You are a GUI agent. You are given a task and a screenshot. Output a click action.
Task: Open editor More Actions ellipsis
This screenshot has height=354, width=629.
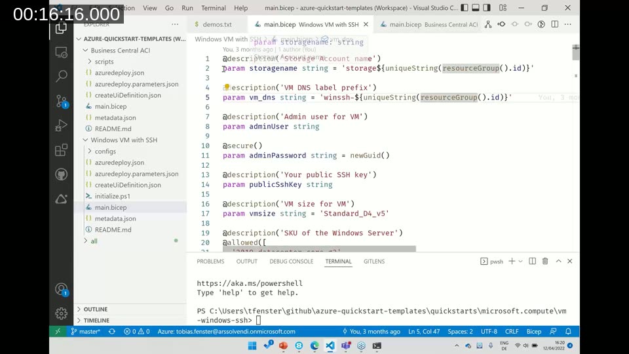pyautogui.click(x=568, y=24)
